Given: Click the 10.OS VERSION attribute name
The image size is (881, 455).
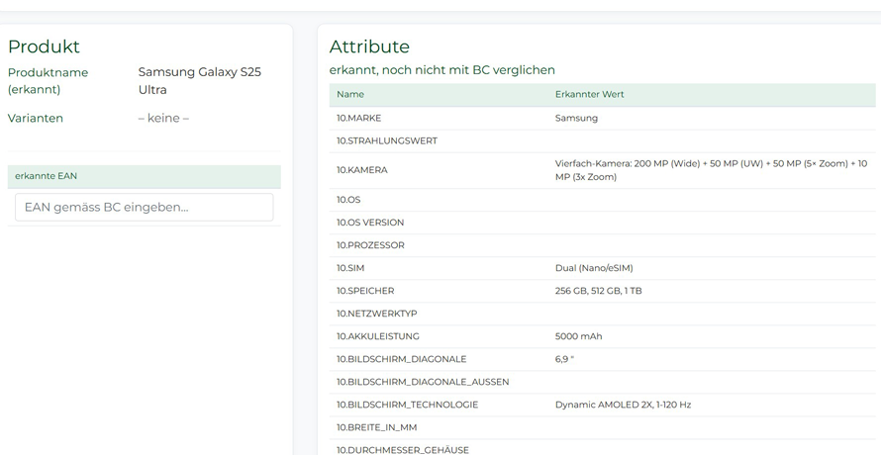Looking at the screenshot, I should coord(370,223).
